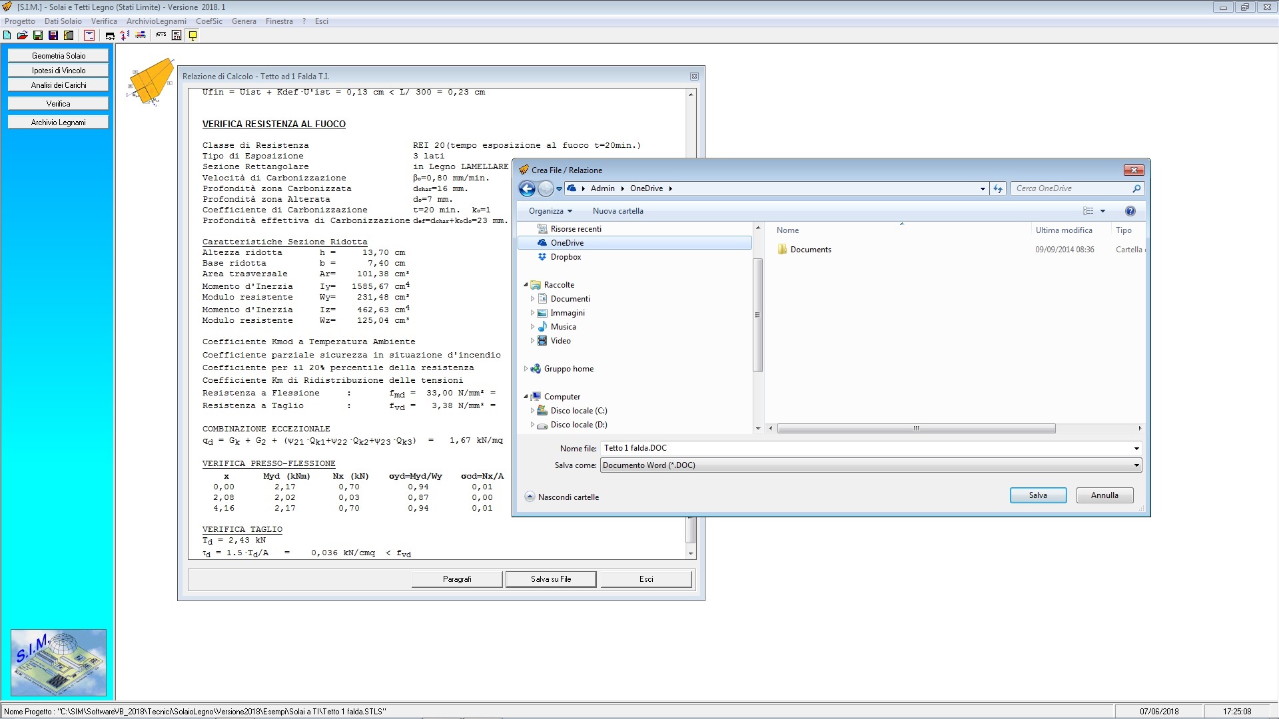Open the Salva come file type combo
1279x719 pixels.
click(x=871, y=465)
